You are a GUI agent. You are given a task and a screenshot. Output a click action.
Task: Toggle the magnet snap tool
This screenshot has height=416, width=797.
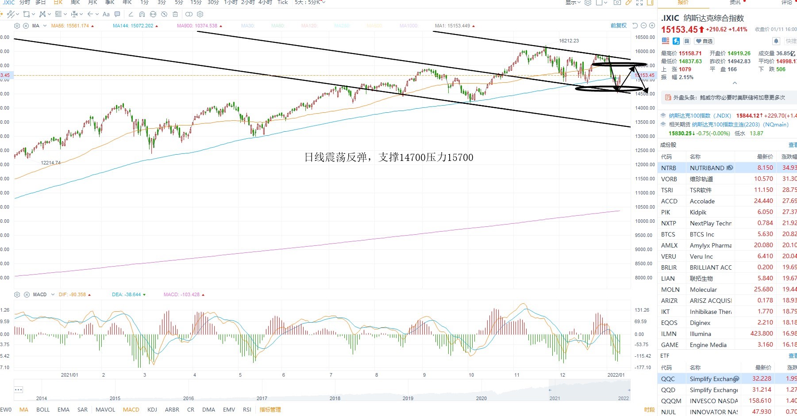coord(142,14)
